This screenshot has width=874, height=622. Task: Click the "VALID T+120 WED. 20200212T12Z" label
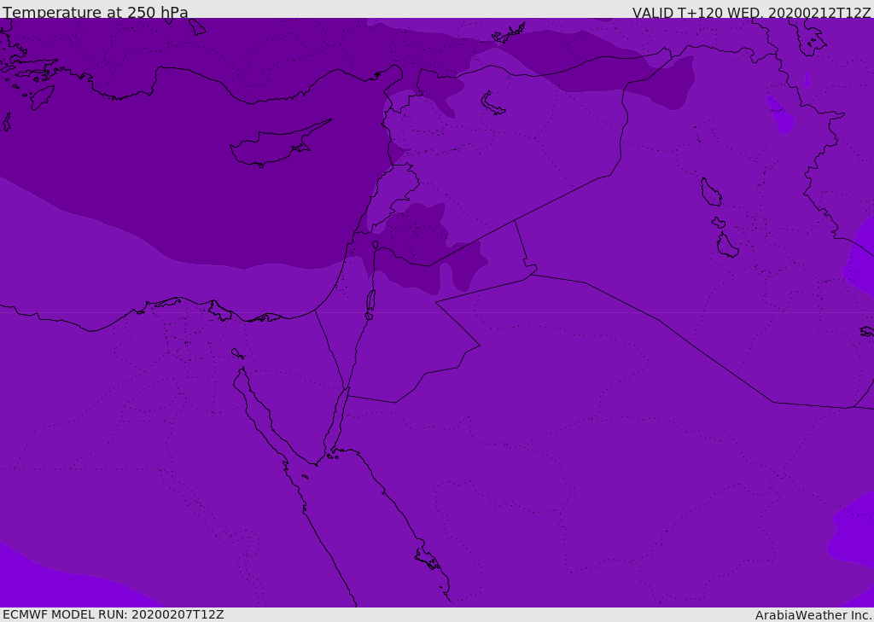(751, 13)
